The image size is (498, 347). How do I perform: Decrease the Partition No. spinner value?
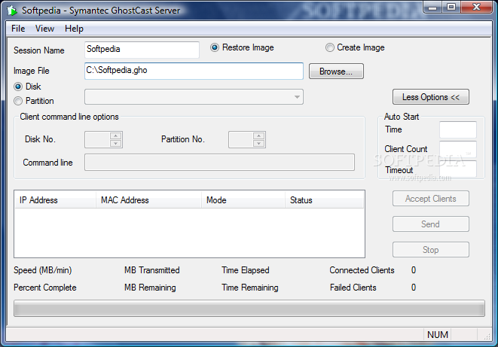click(x=259, y=143)
